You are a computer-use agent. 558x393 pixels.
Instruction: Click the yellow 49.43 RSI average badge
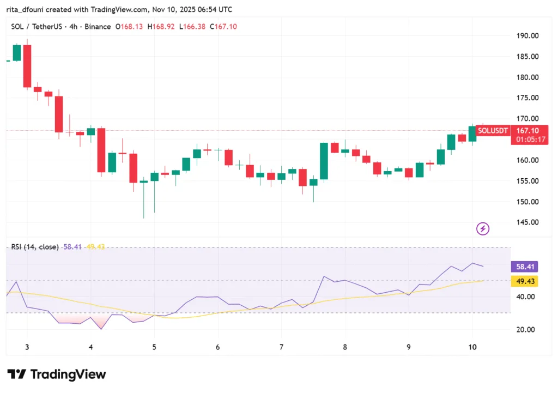(x=524, y=281)
